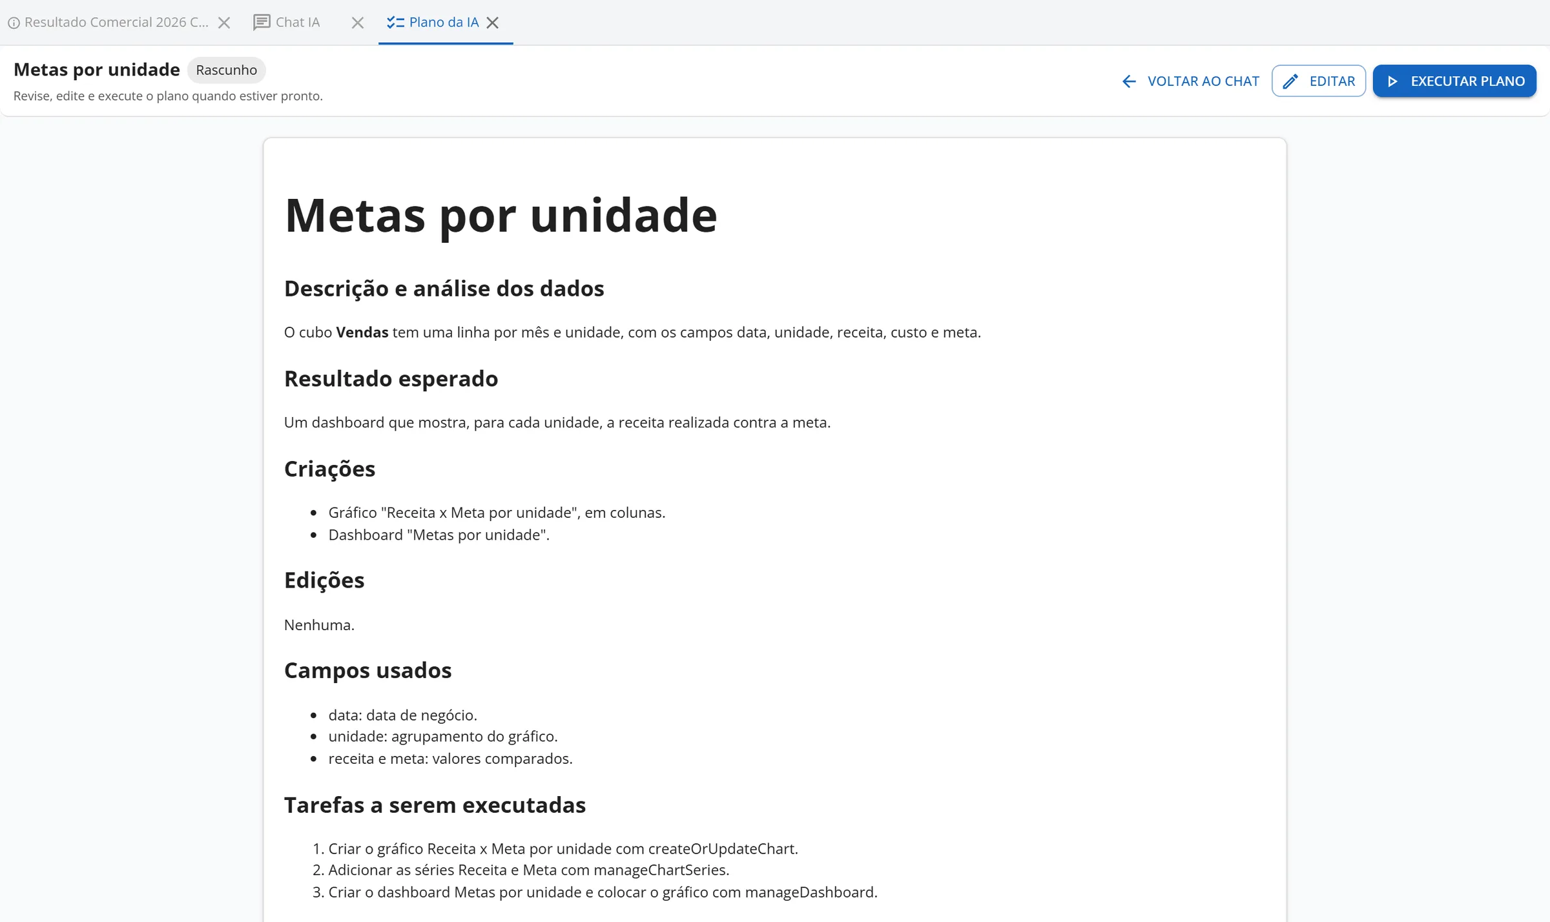Select the Plano da IA tab
Image resolution: width=1550 pixels, height=922 pixels.
(x=444, y=23)
